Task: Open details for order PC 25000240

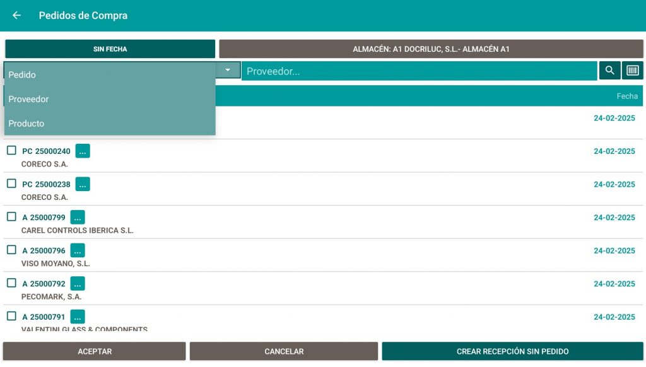Action: click(83, 151)
